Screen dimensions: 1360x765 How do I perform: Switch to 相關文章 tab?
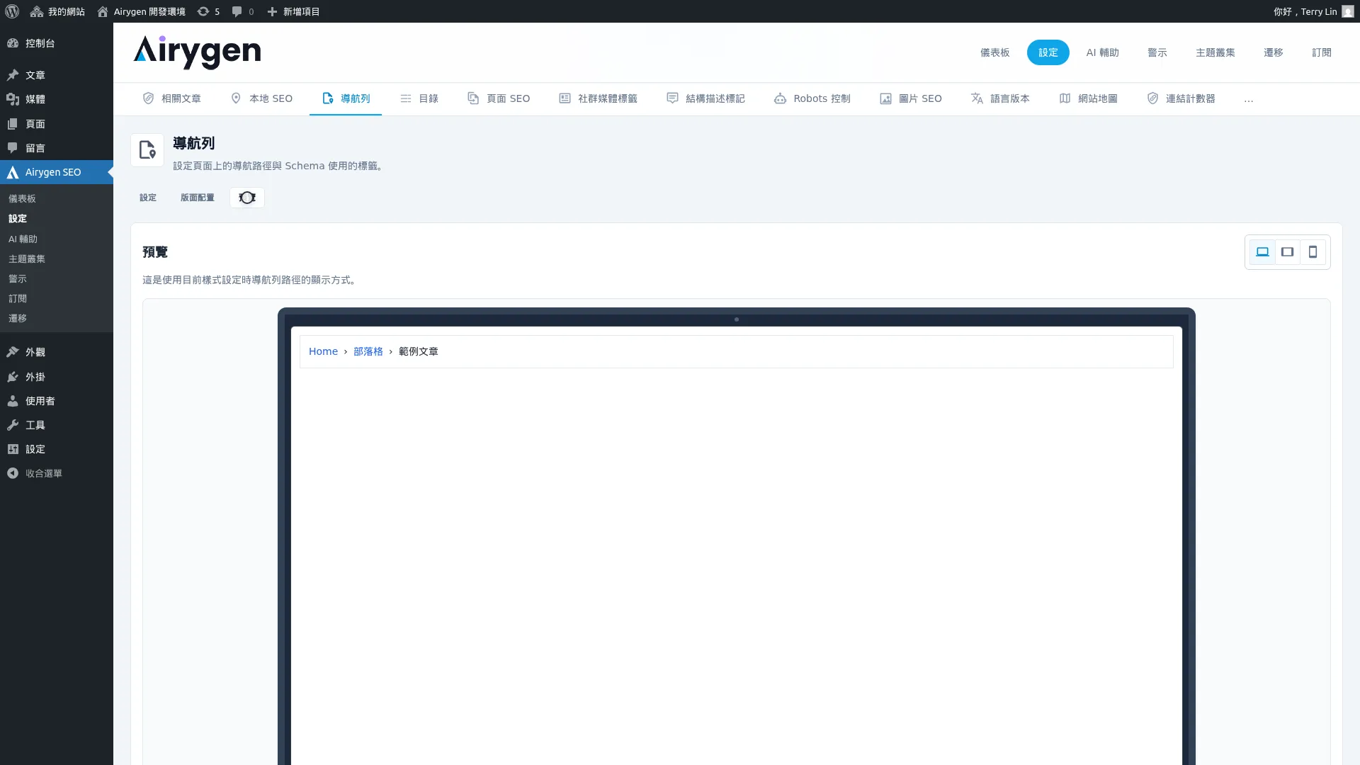(171, 98)
